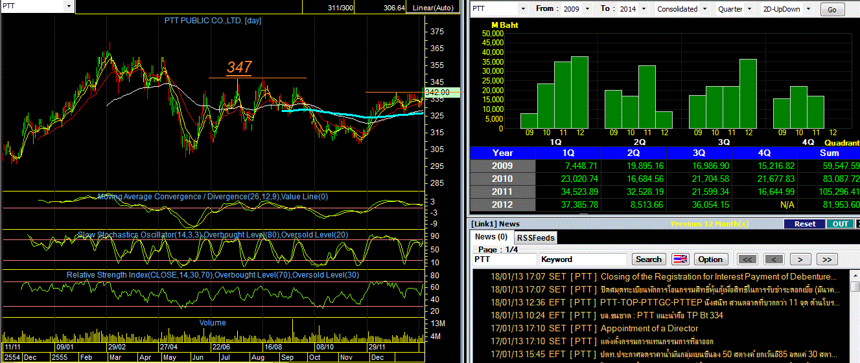The image size is (860, 363).
Task: Expand the financials symbol PTT dropdown
Action: (x=522, y=9)
